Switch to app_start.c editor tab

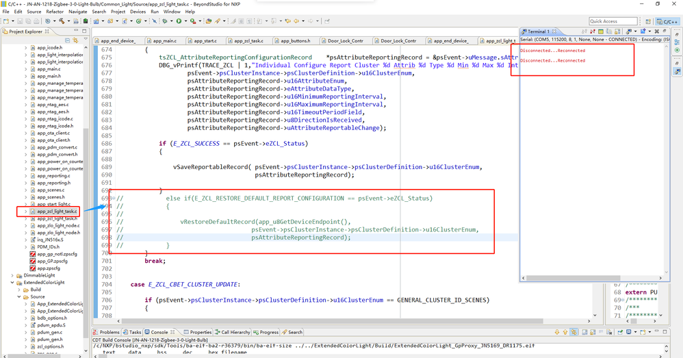point(205,40)
